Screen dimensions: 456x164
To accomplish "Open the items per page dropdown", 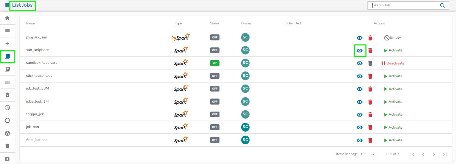I will (x=368, y=154).
